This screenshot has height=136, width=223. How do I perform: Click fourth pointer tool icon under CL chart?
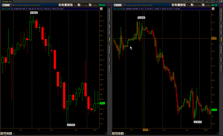tap(122, 133)
